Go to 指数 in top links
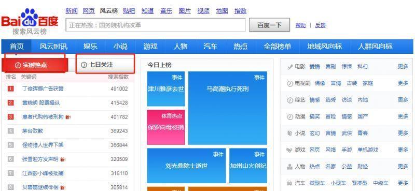 click(240, 11)
